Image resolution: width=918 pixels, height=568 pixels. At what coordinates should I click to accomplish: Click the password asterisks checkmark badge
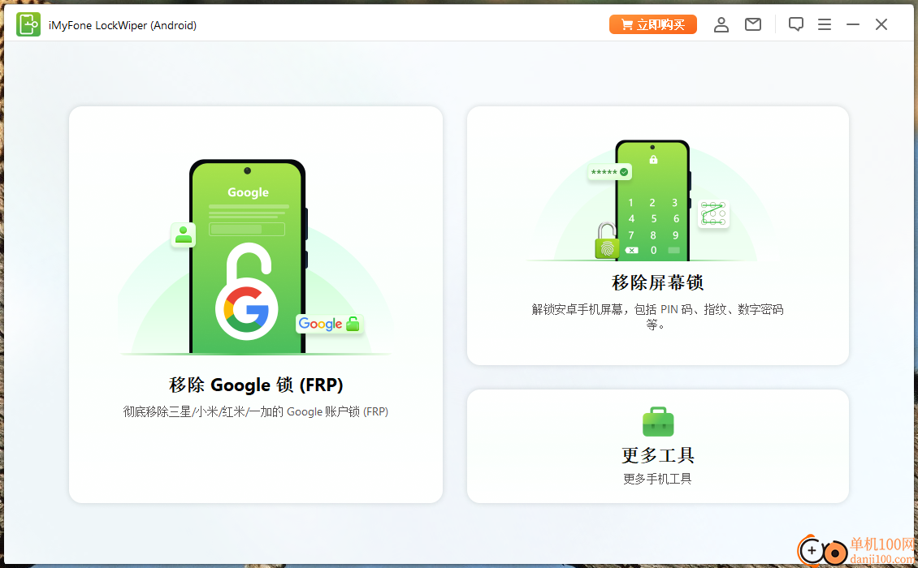(x=609, y=172)
